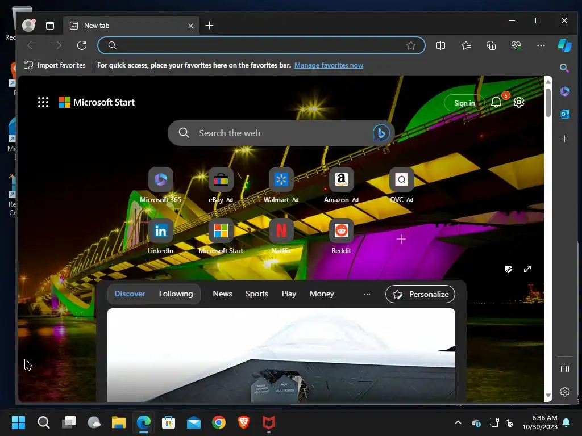Add a new quick link tile
Viewport: 582px width, 436px height.
401,239
